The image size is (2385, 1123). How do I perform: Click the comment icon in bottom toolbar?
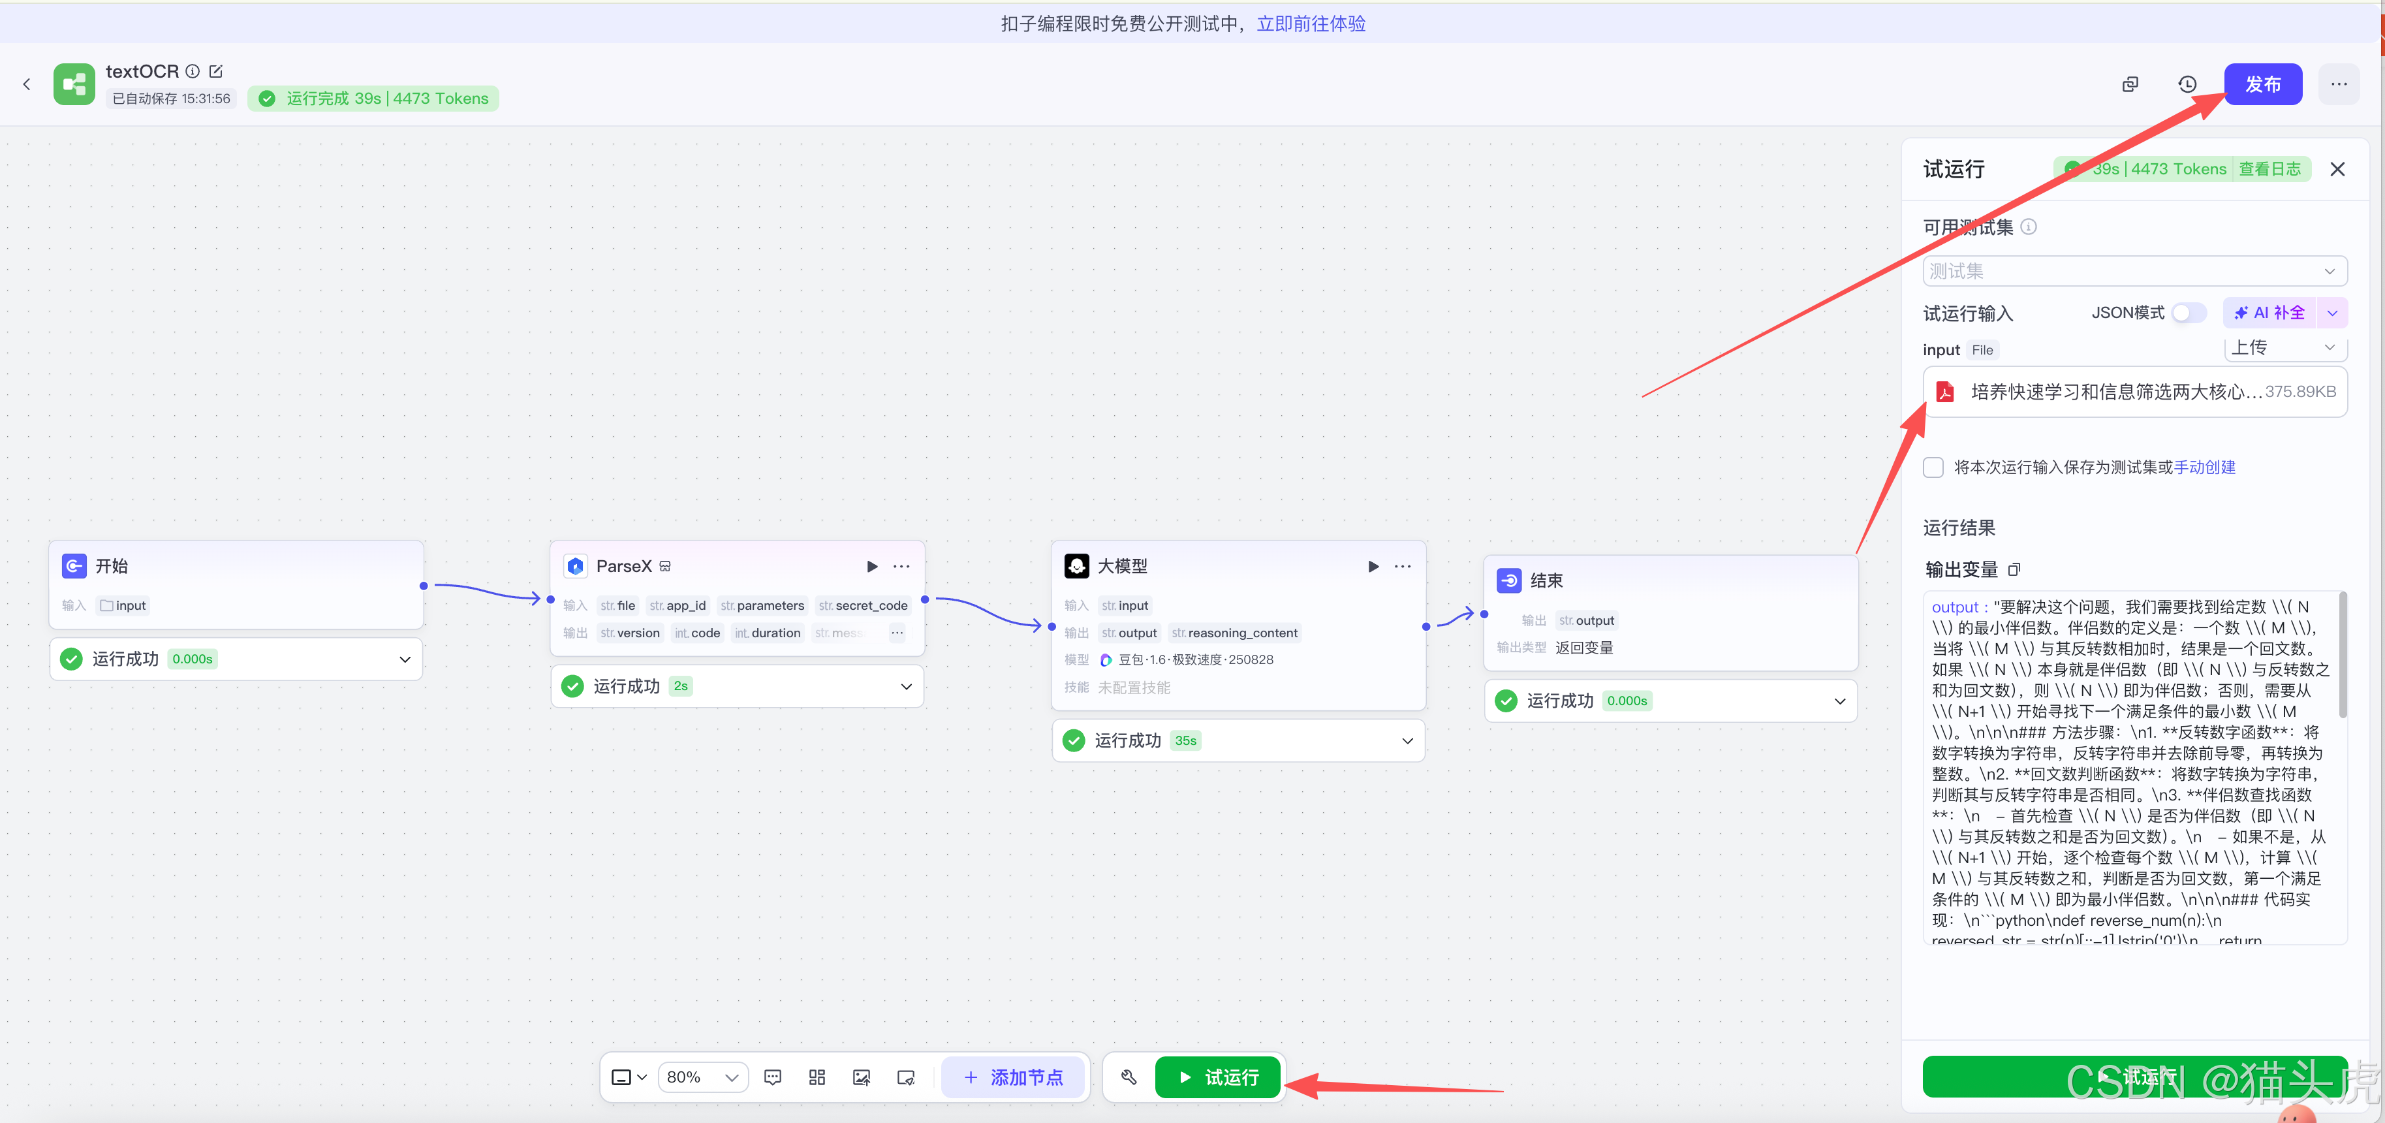coord(772,1077)
